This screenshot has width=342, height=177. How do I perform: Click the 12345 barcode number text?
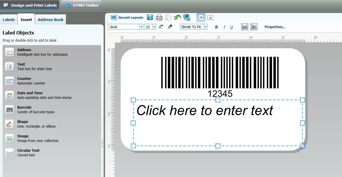pyautogui.click(x=220, y=94)
